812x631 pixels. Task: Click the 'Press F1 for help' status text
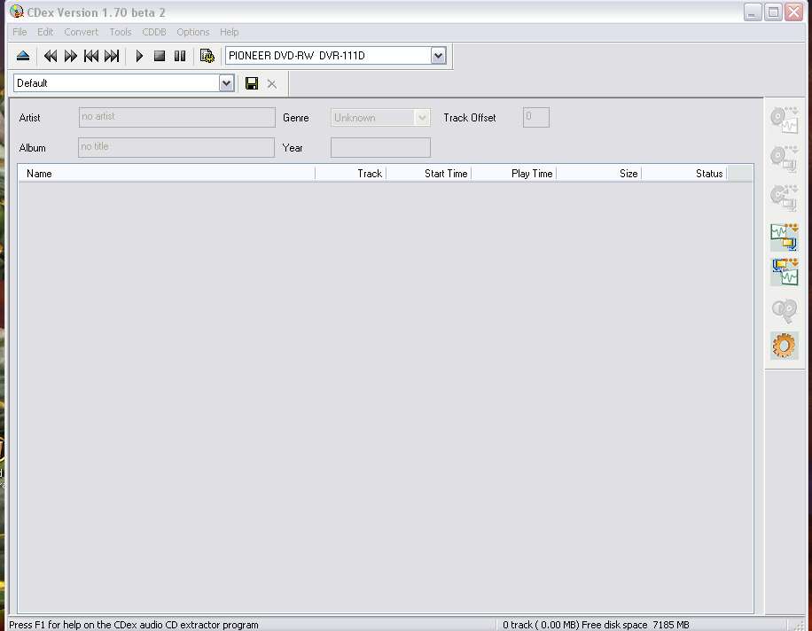(x=134, y=625)
